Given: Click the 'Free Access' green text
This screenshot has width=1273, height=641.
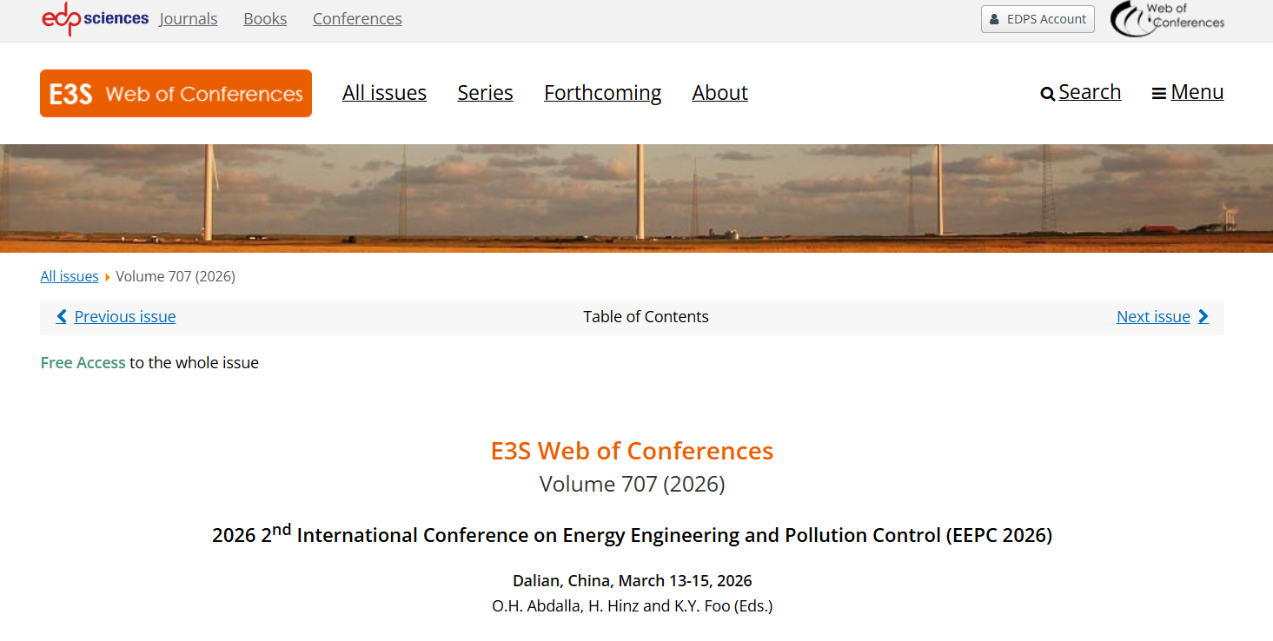Looking at the screenshot, I should [83, 362].
